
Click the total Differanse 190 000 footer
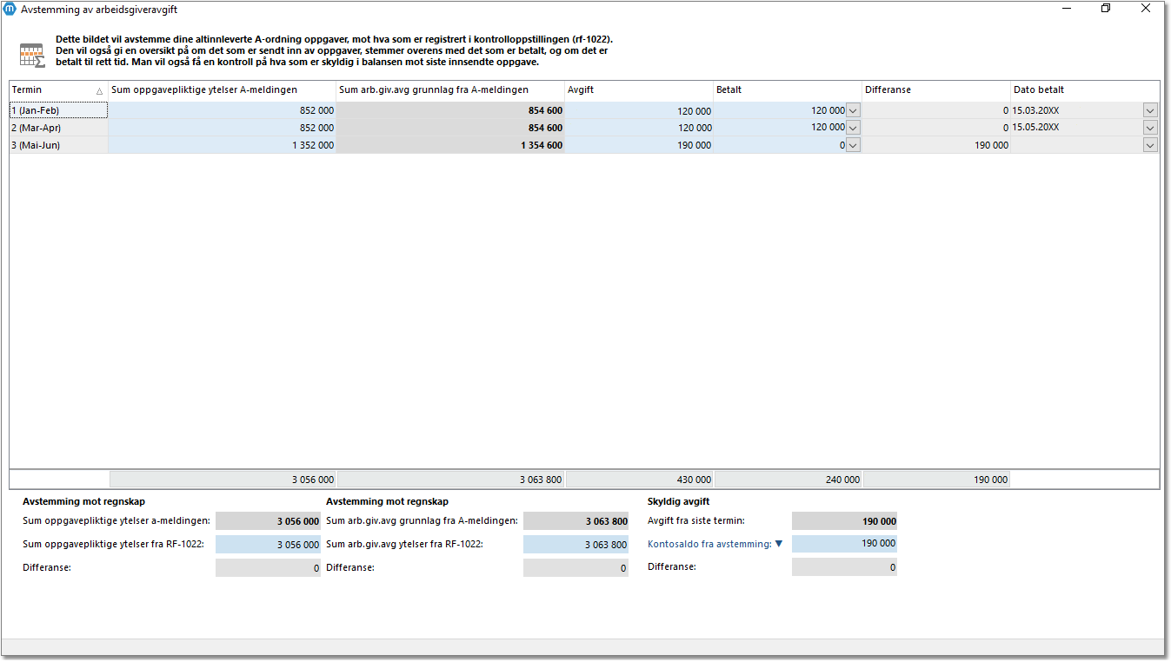click(936, 480)
